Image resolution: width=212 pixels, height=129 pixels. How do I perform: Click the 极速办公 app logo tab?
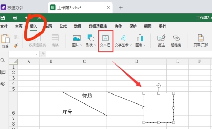click(12, 7)
